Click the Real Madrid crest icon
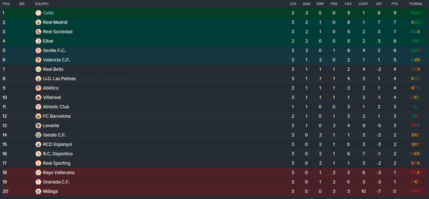The width and height of the screenshot is (429, 199). click(38, 23)
